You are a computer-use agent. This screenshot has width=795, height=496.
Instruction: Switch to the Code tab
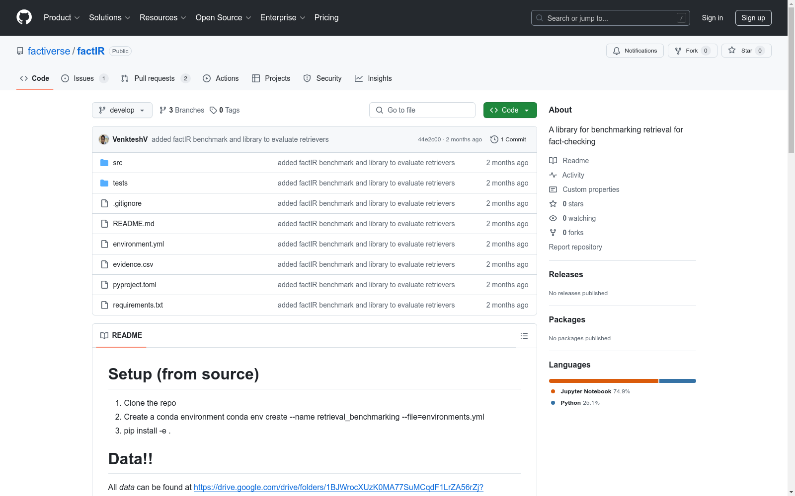click(x=35, y=78)
